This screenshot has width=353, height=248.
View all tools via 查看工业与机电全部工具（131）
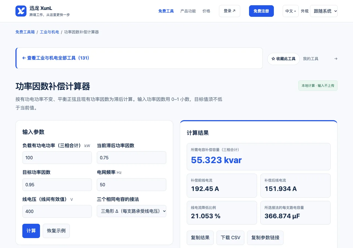tap(56, 58)
